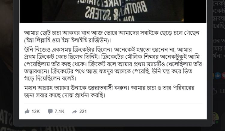Open the profile avatar with green dot
225x131 pixels.
click(216, 118)
